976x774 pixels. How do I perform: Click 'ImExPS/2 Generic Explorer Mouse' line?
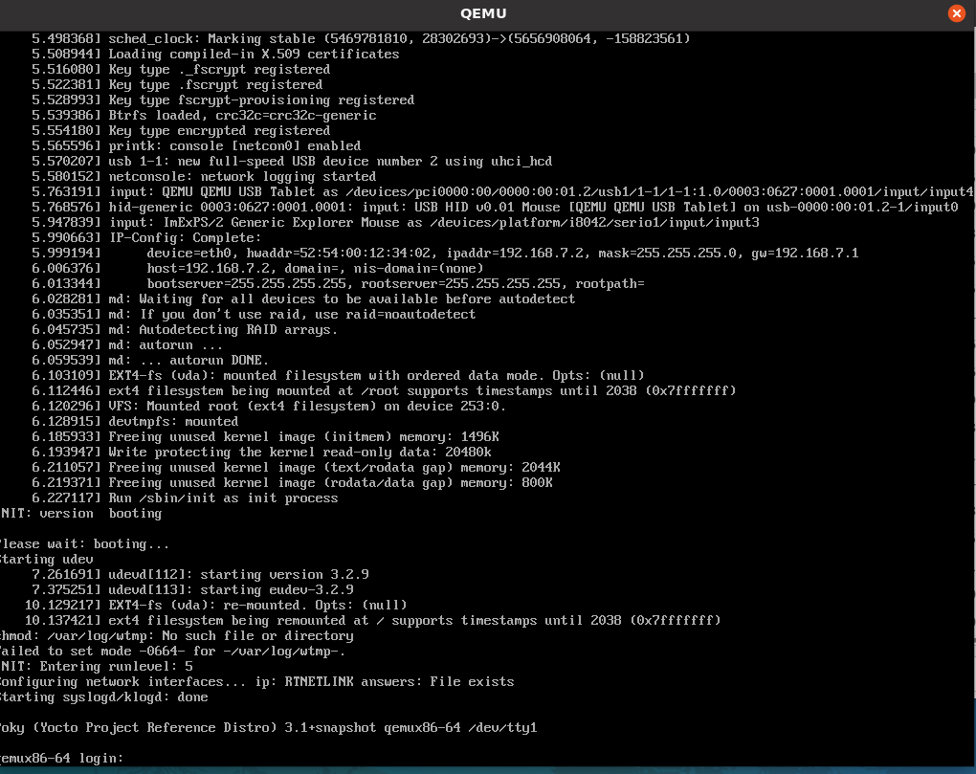395,223
